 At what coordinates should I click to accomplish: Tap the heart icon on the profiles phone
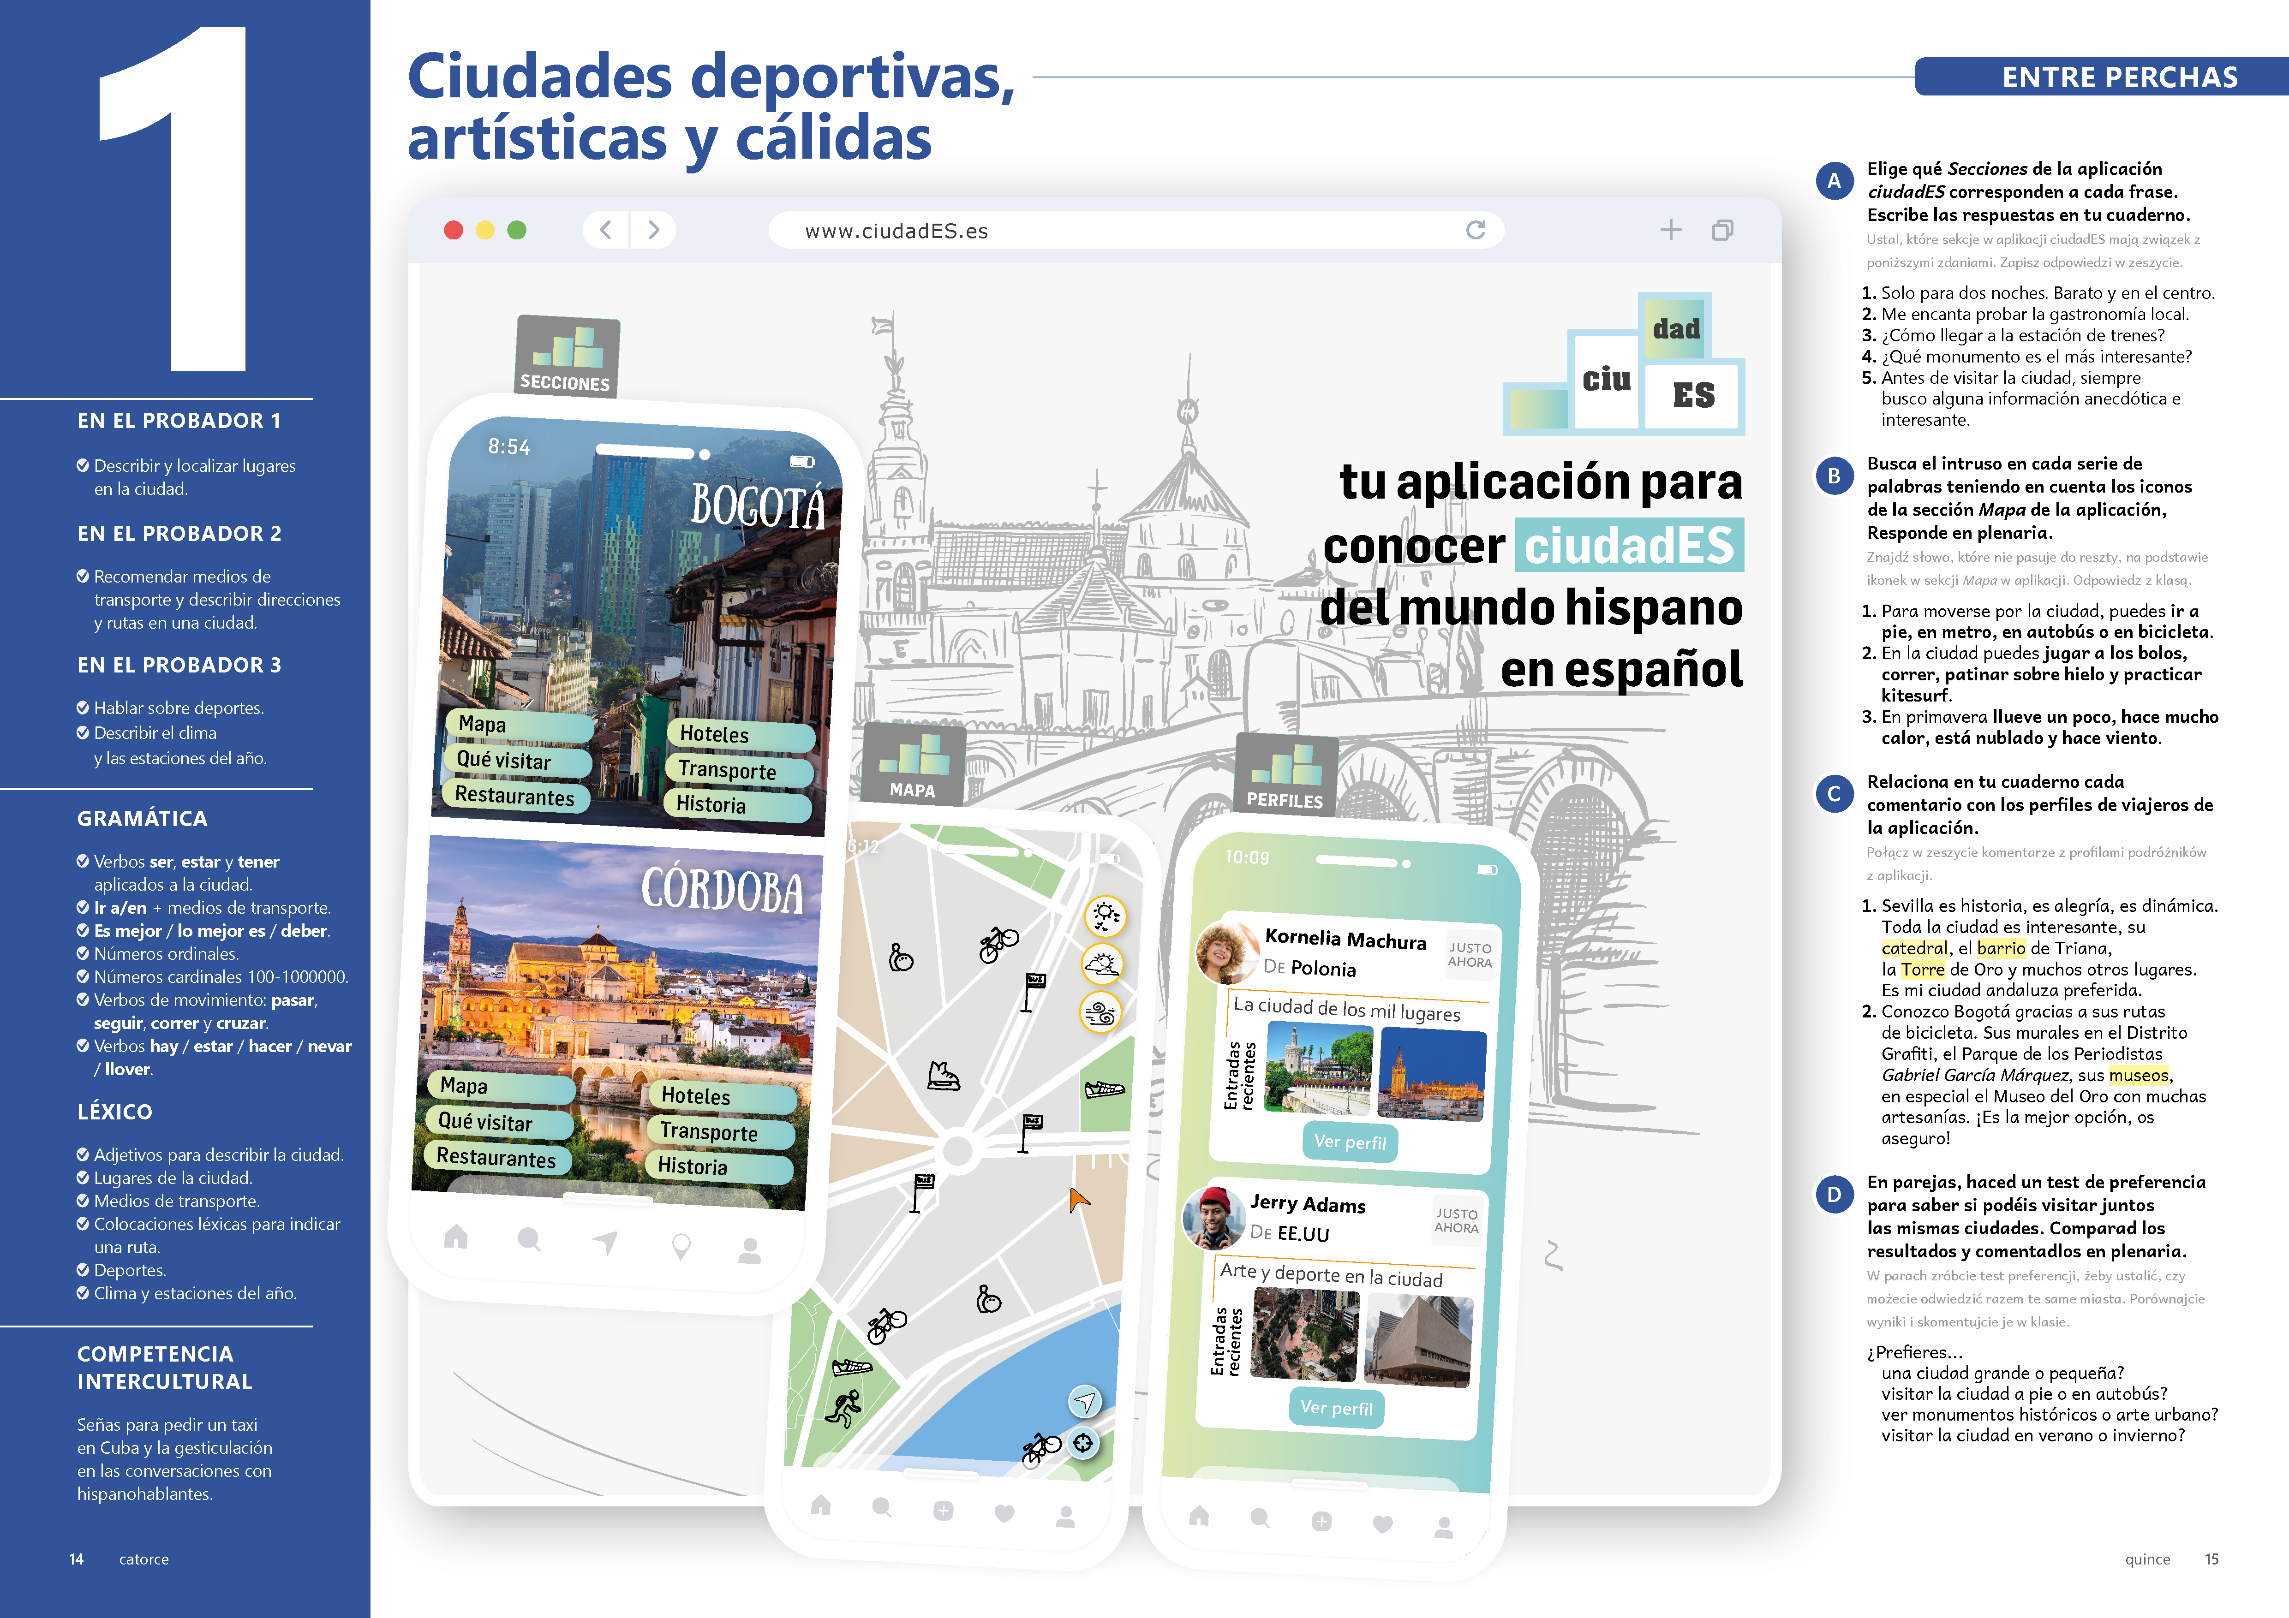pos(1383,1523)
